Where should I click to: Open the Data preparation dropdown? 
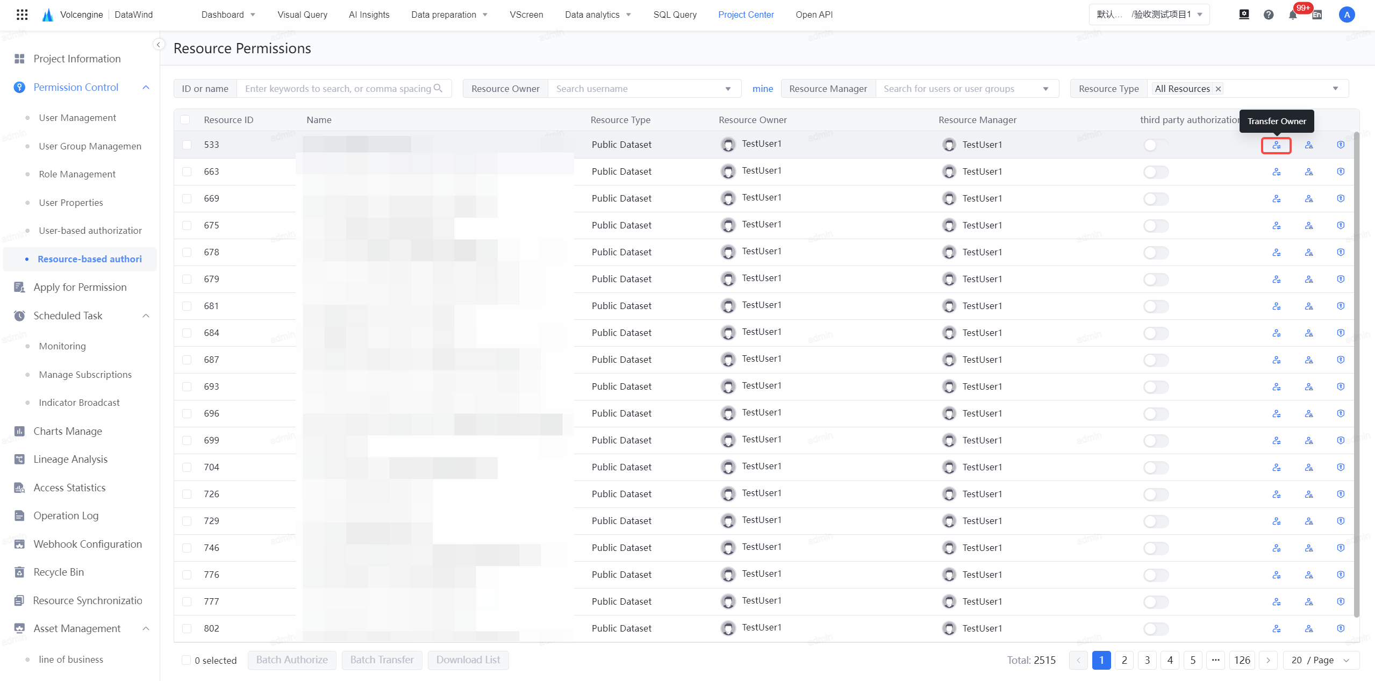point(449,15)
